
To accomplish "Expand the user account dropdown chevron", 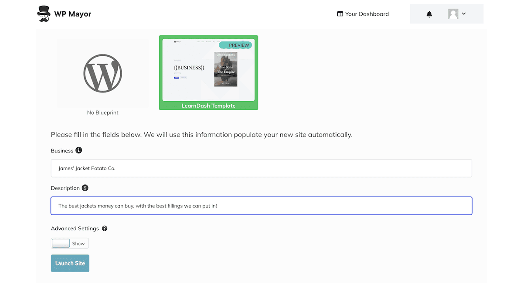I will [464, 14].
